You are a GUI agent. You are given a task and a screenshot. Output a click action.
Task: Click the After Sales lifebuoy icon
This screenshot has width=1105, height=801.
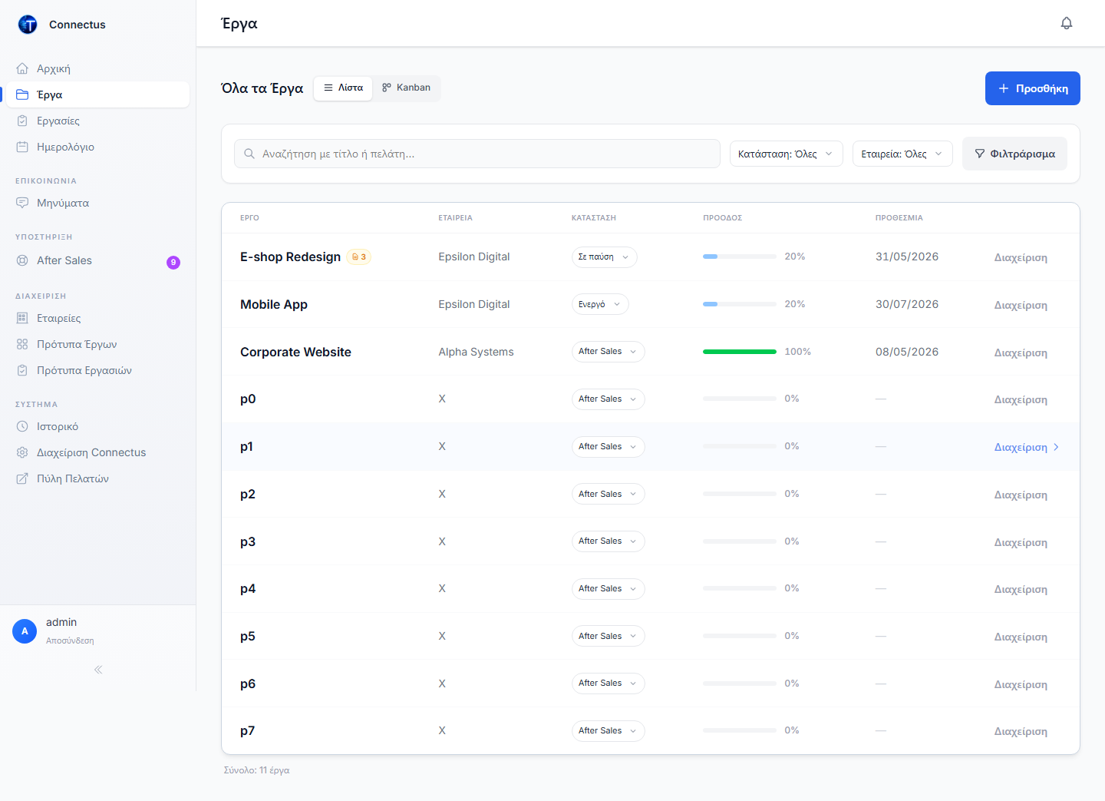pyautogui.click(x=22, y=260)
